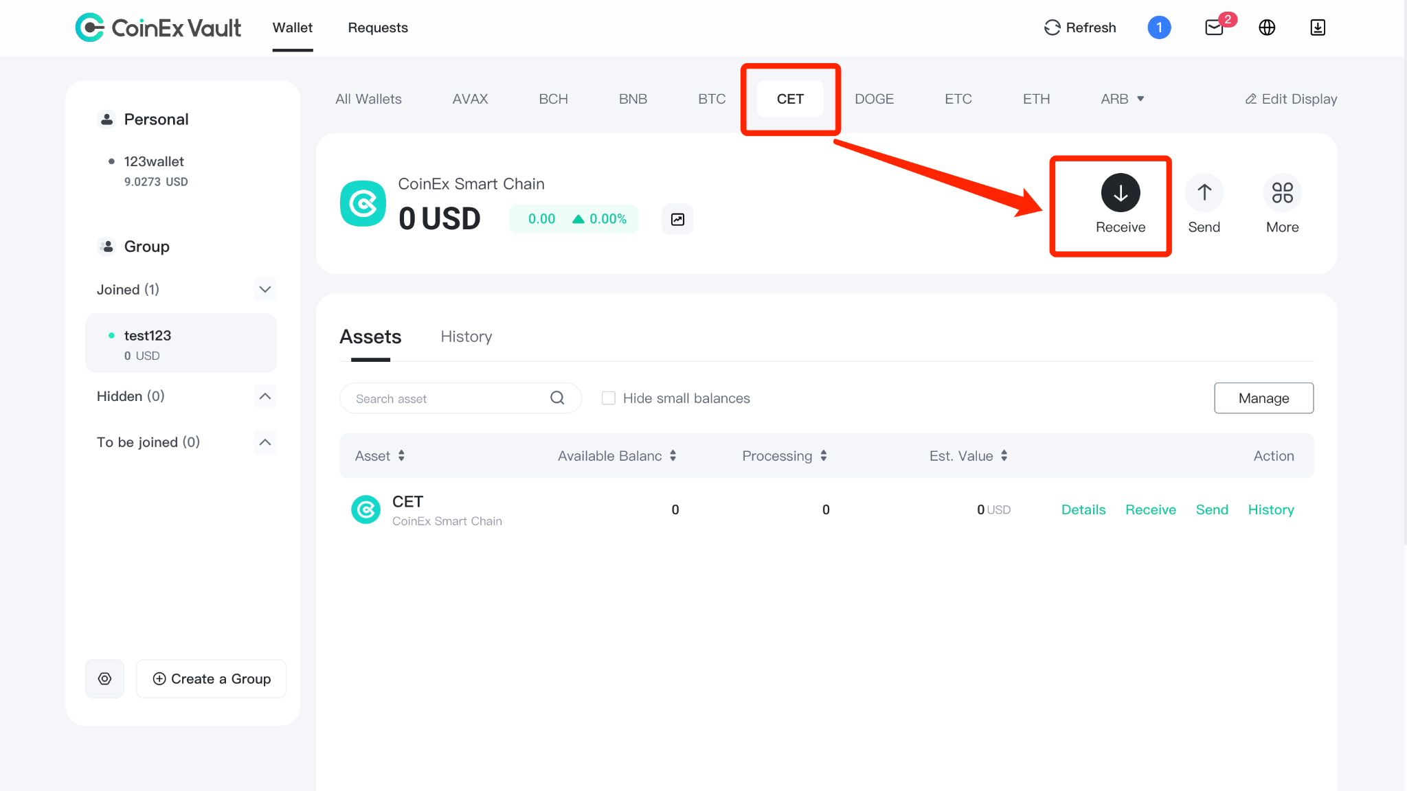Click the CoinEx Smart Chain title text

click(471, 184)
